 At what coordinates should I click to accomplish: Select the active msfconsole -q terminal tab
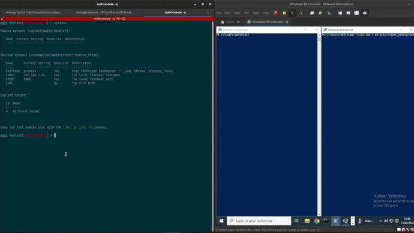pyautogui.click(x=175, y=13)
